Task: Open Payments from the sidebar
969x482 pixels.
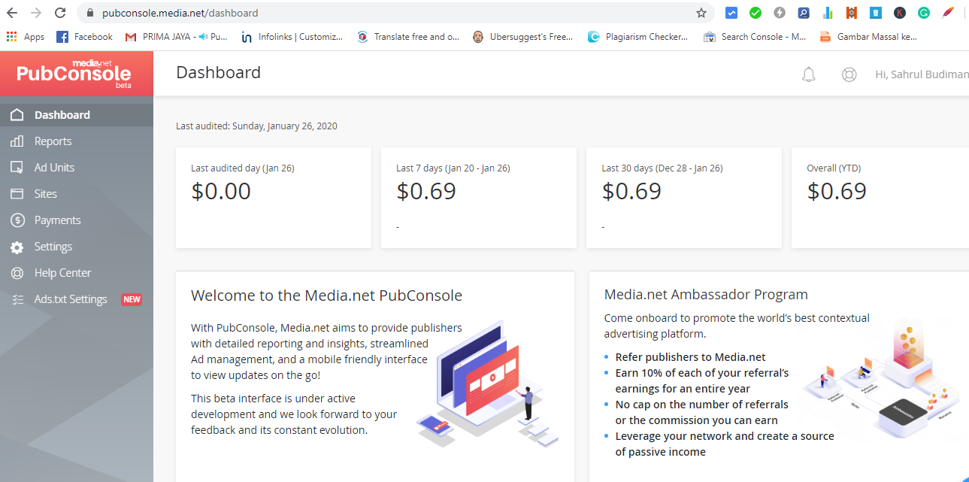Action: 77,220
